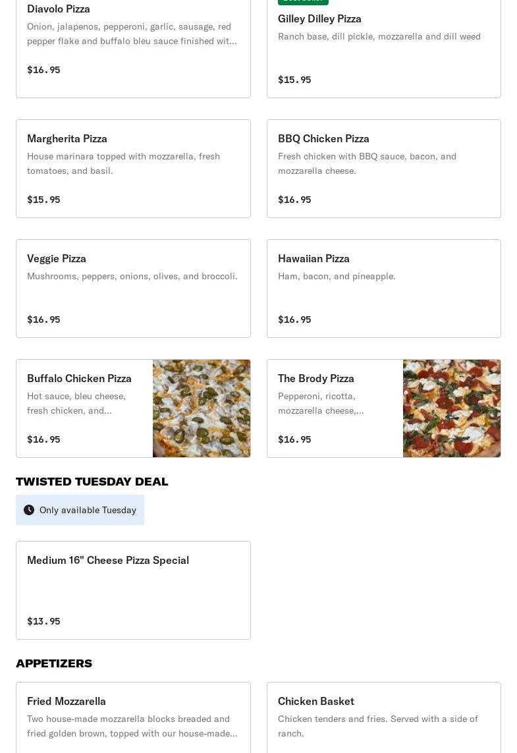The image size is (517, 753).
Task: Open the Buffalo Chicken Pizza photo
Action: pyautogui.click(x=202, y=408)
